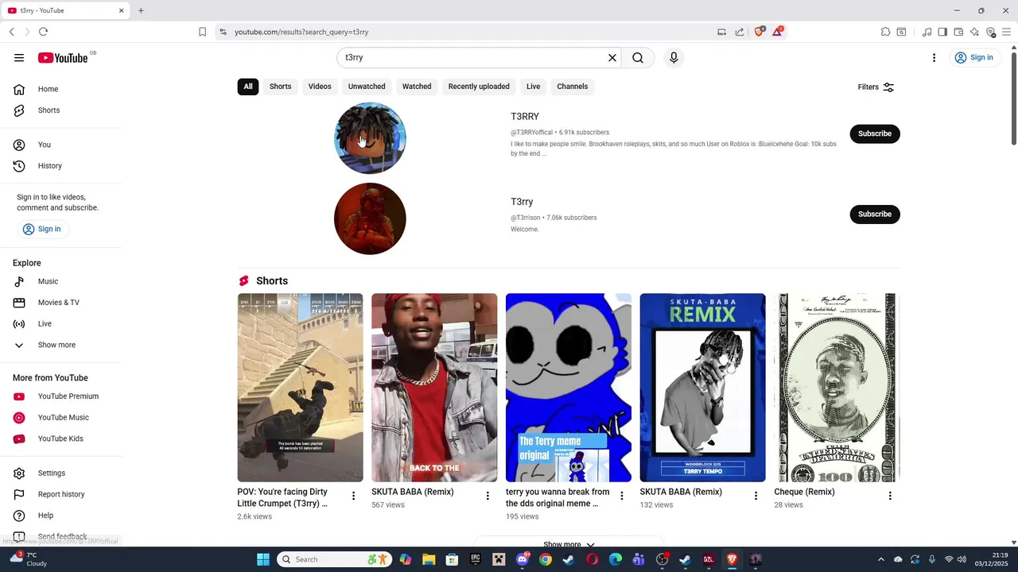
Task: Play the Cheque (Remix) short thumbnail
Action: [837, 388]
